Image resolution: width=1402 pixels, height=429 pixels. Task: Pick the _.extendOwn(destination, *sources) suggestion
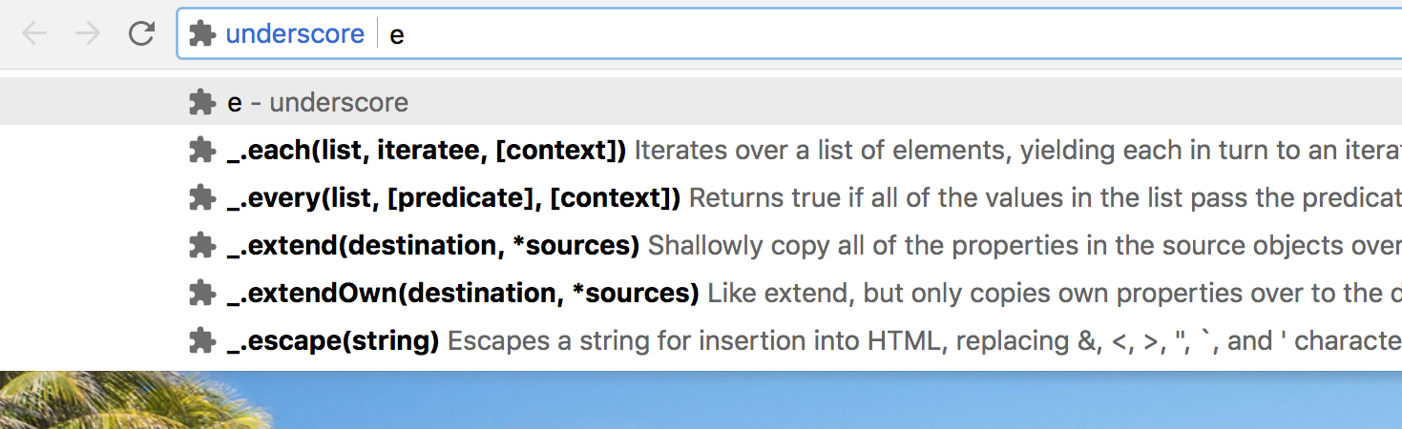coord(701,293)
